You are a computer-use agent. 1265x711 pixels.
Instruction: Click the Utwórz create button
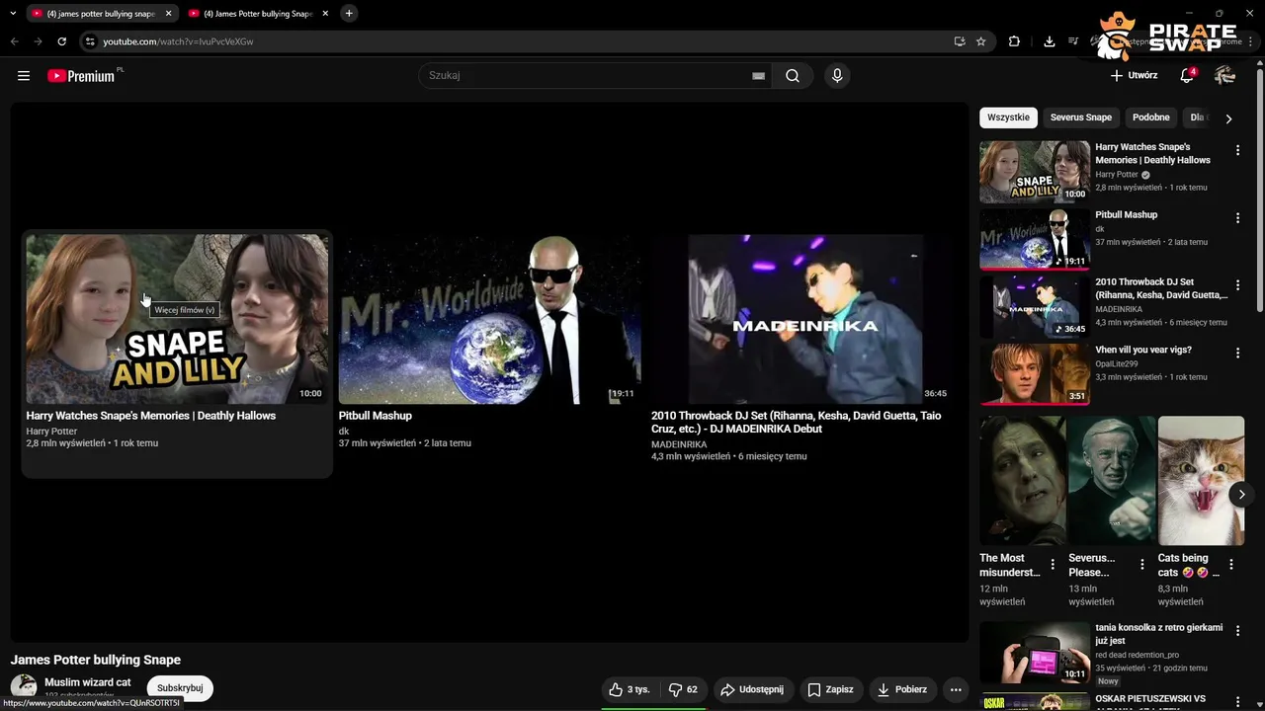coord(1134,76)
